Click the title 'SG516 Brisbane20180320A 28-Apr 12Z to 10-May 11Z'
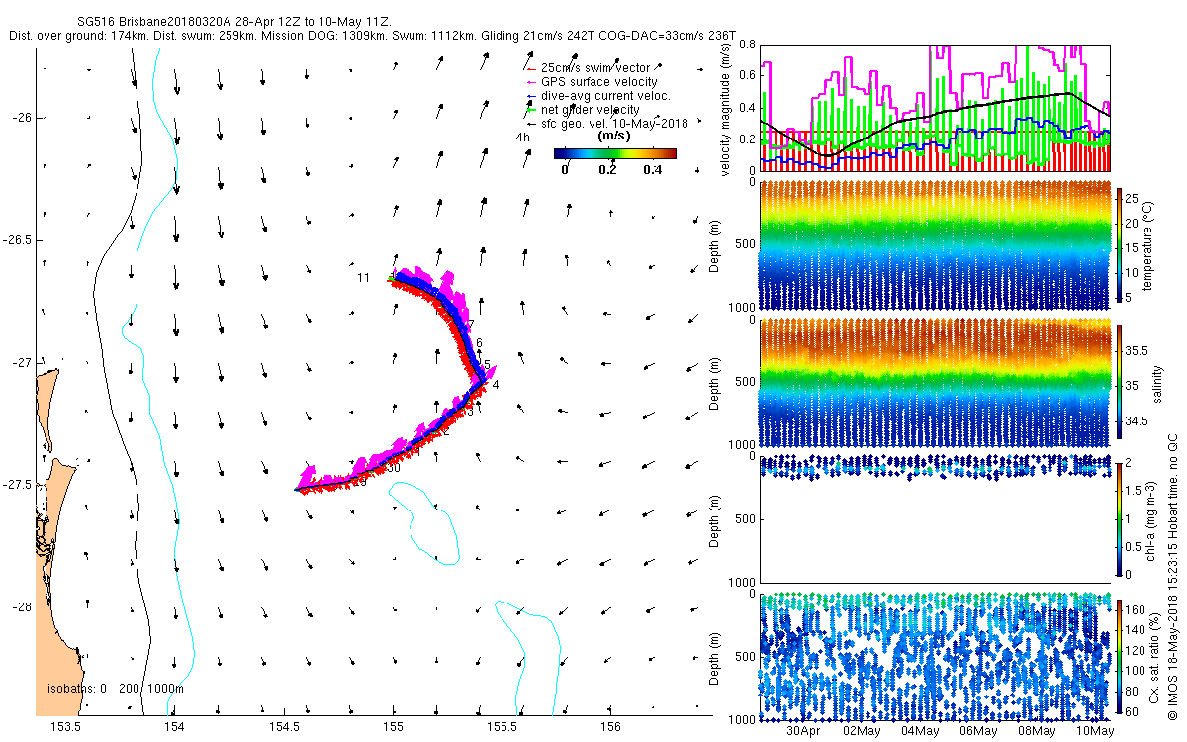Viewport: 1187px width, 742px height. (x=234, y=21)
